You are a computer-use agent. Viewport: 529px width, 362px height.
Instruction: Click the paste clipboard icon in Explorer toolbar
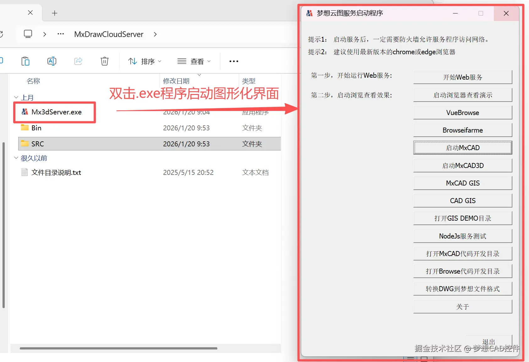pyautogui.click(x=25, y=61)
